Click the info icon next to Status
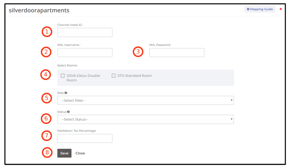 point(68,112)
